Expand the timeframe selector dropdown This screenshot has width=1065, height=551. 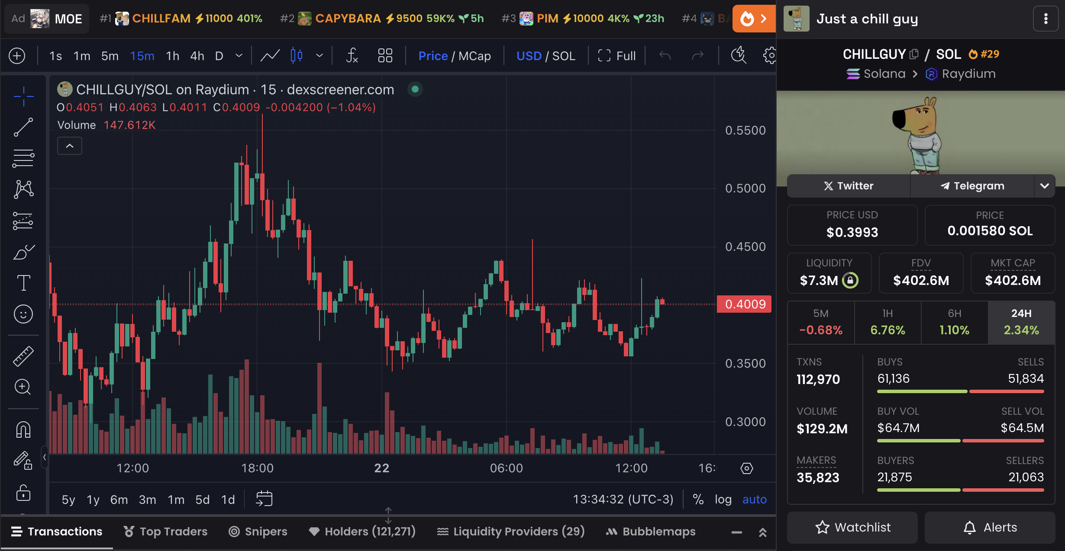coord(239,55)
